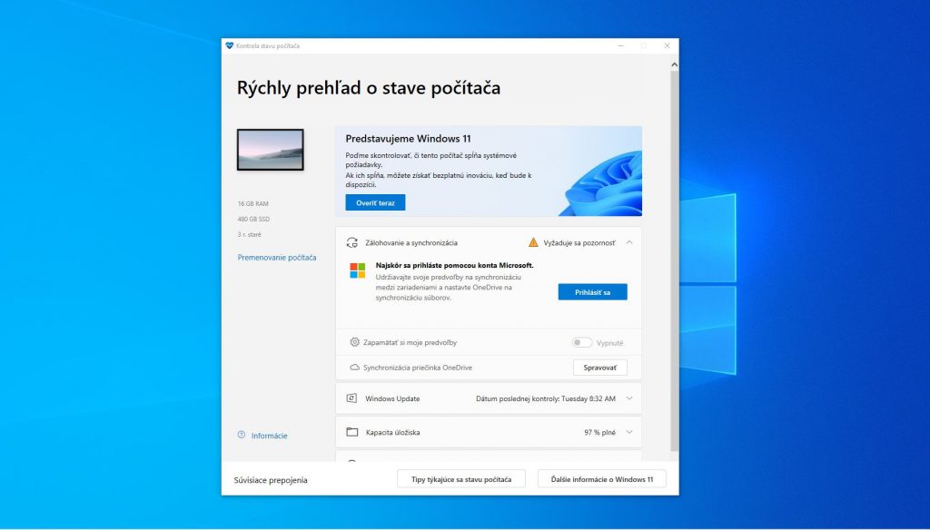The height and width of the screenshot is (530, 930).
Task: Click the vertical scrollbar thumb
Action: (x=675, y=260)
